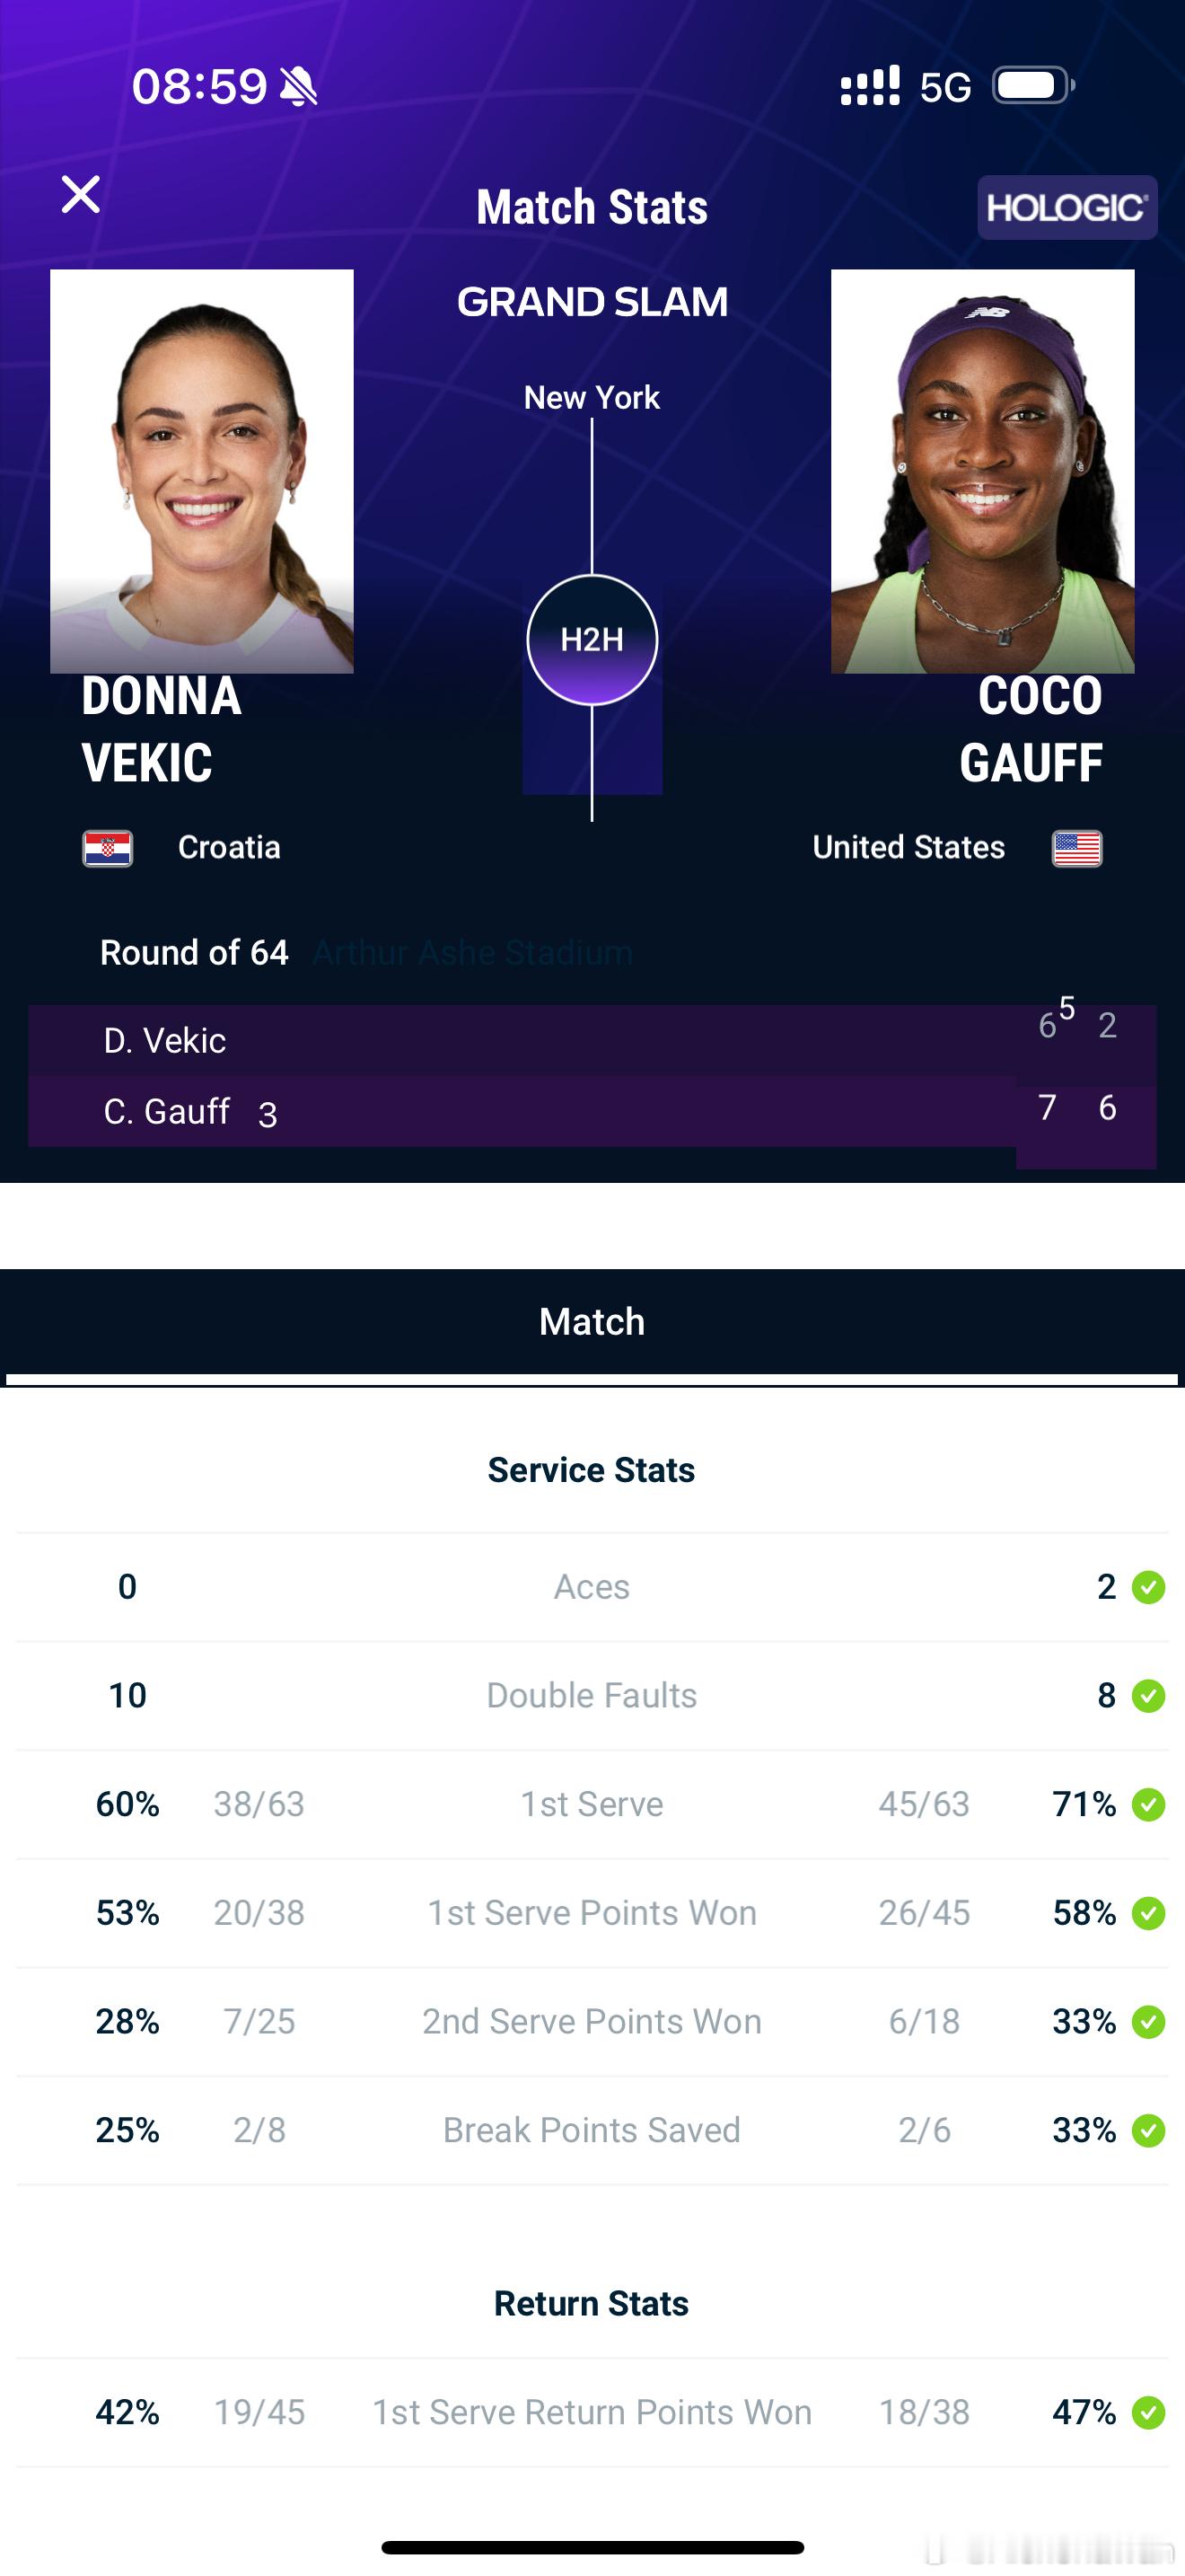Tap the green check next to Aces

click(1148, 1587)
